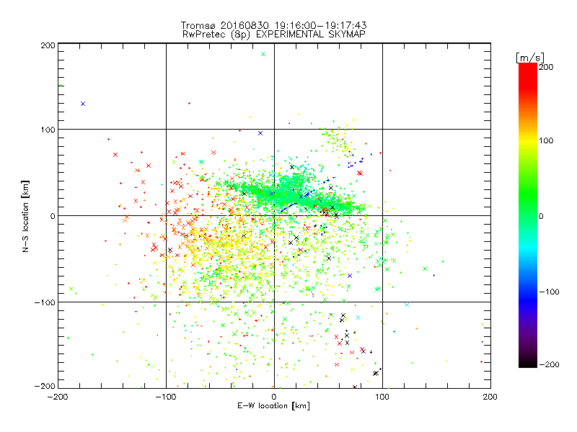The width and height of the screenshot is (577, 432).
Task: Pick the green middle of the colorbar
Action: pos(528,200)
